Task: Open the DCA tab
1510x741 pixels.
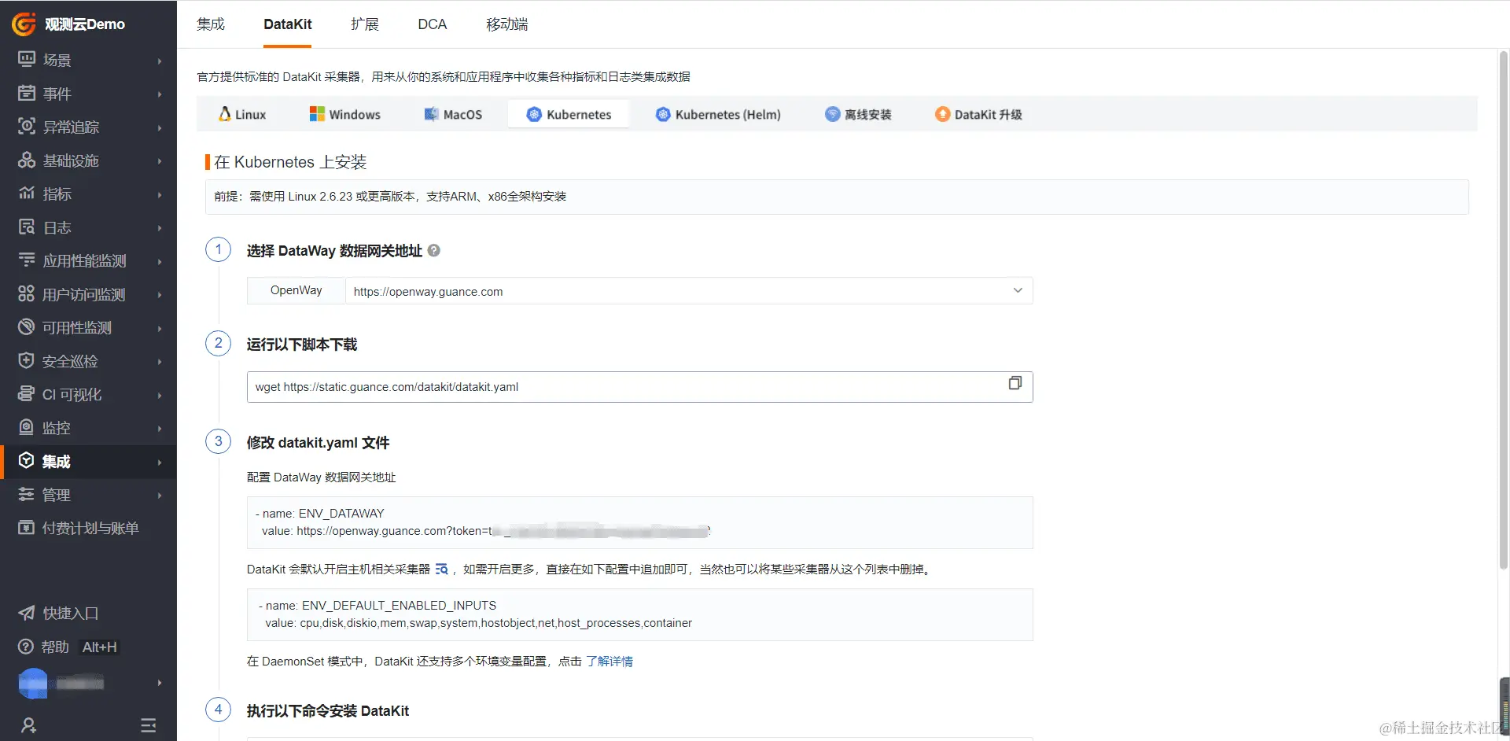Action: 433,24
